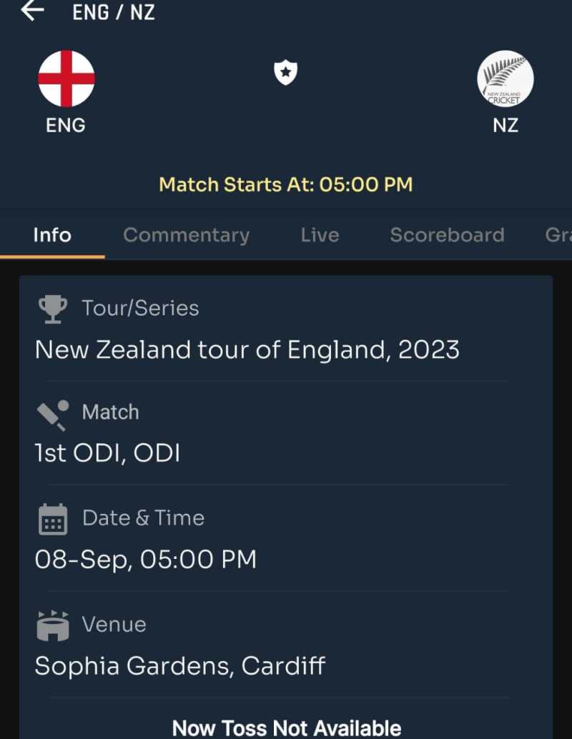Toggle the favorite star shield badge
Screen dimensions: 572x739
pos(286,72)
